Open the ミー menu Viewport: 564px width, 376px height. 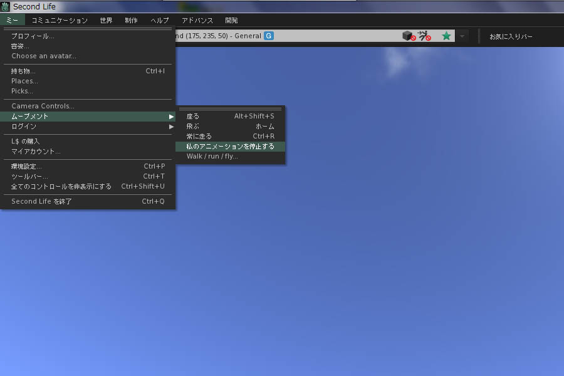[x=13, y=21]
